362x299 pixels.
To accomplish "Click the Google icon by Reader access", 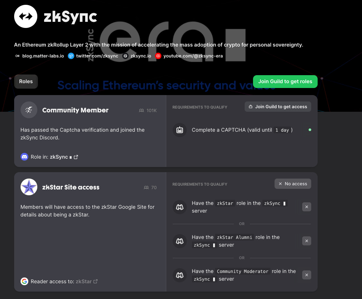I will pyautogui.click(x=24, y=281).
